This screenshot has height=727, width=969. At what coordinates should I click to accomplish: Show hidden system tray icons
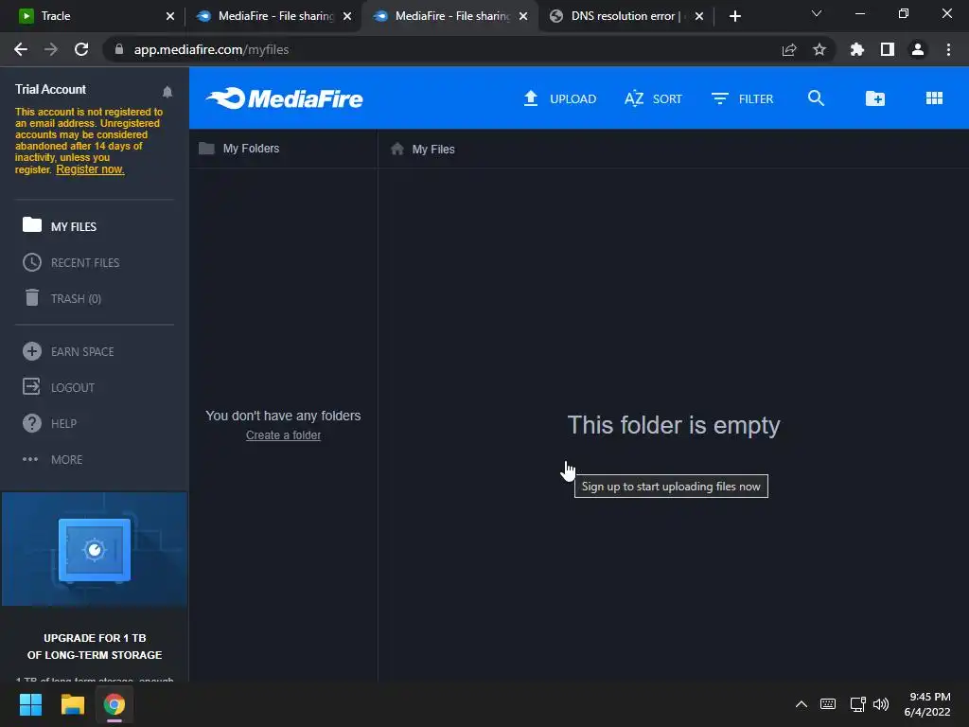(801, 704)
